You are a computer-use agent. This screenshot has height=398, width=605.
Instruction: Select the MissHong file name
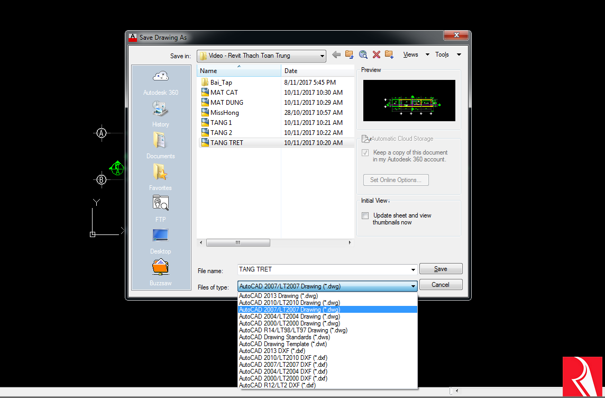coord(225,113)
